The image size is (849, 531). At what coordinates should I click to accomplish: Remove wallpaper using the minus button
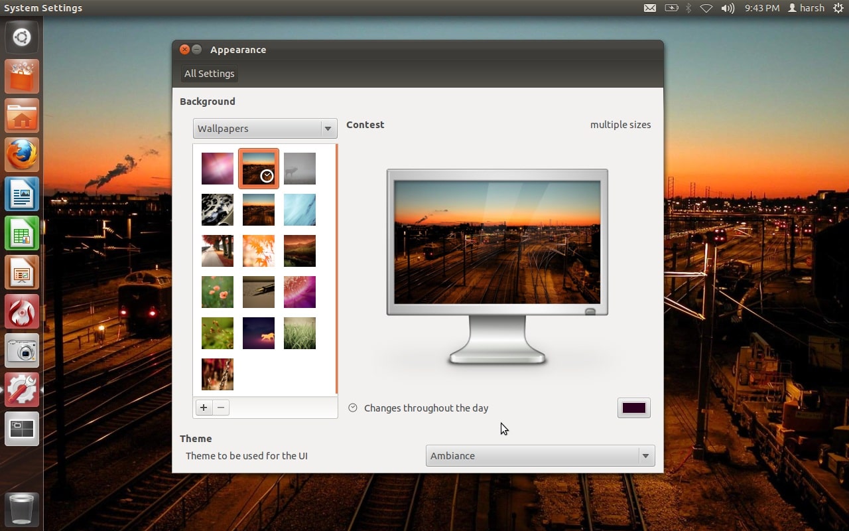click(222, 408)
